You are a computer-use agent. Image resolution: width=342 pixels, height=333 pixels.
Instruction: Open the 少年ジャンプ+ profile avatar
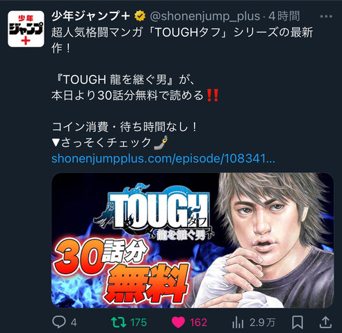tap(26, 29)
